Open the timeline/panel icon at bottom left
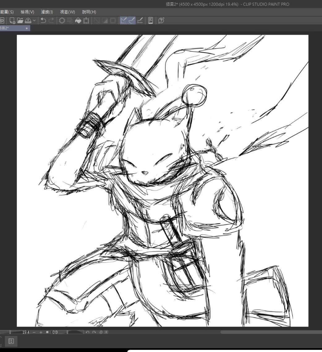The image size is (322, 352). pos(11,341)
